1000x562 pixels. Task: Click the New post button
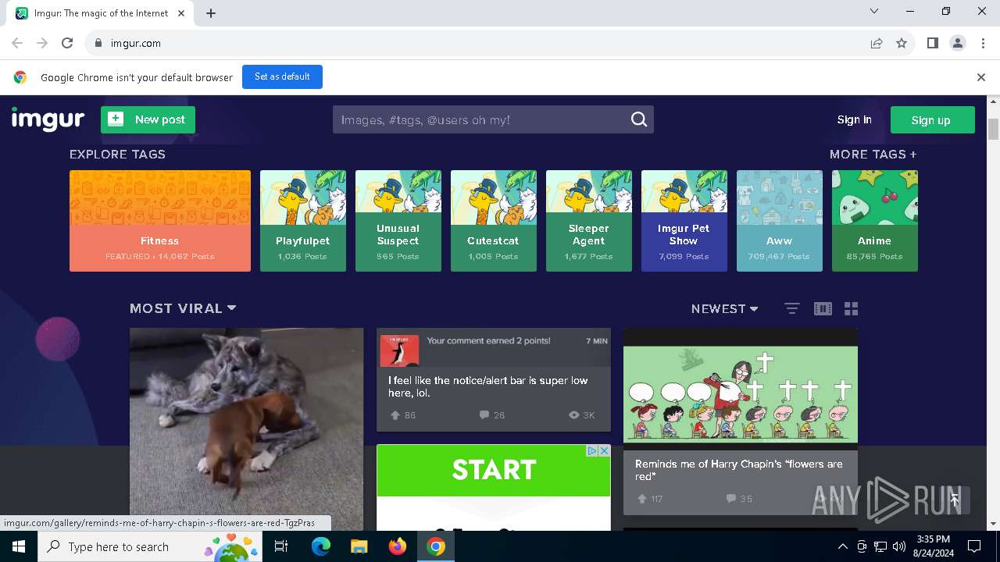click(148, 119)
